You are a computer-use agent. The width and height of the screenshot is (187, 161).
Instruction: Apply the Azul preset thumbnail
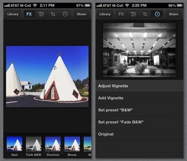[x=15, y=144]
